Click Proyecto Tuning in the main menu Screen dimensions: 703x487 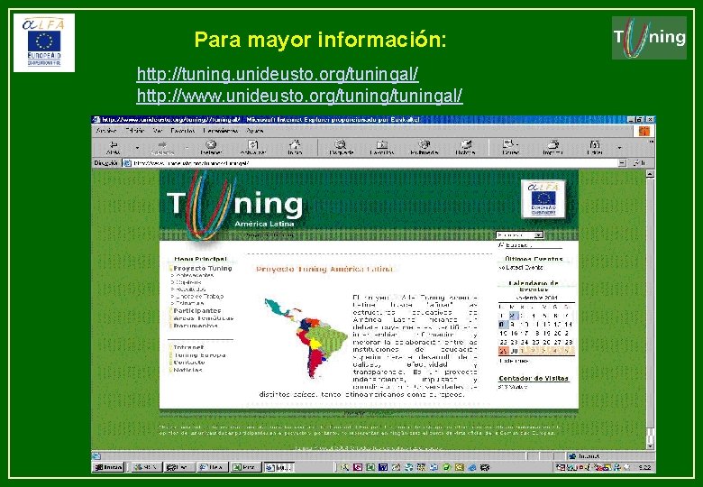(x=203, y=268)
